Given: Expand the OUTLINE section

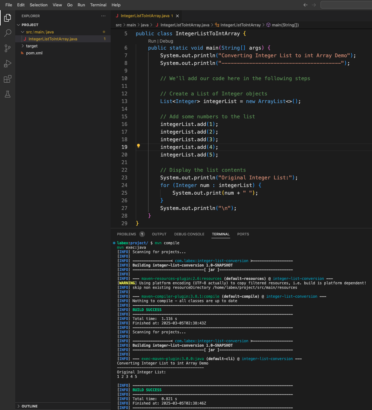Looking at the screenshot, I should pos(29,406).
